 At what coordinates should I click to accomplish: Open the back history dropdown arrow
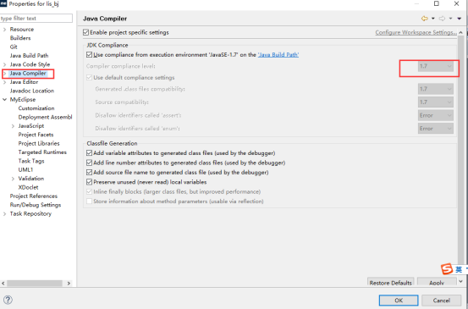click(433, 19)
